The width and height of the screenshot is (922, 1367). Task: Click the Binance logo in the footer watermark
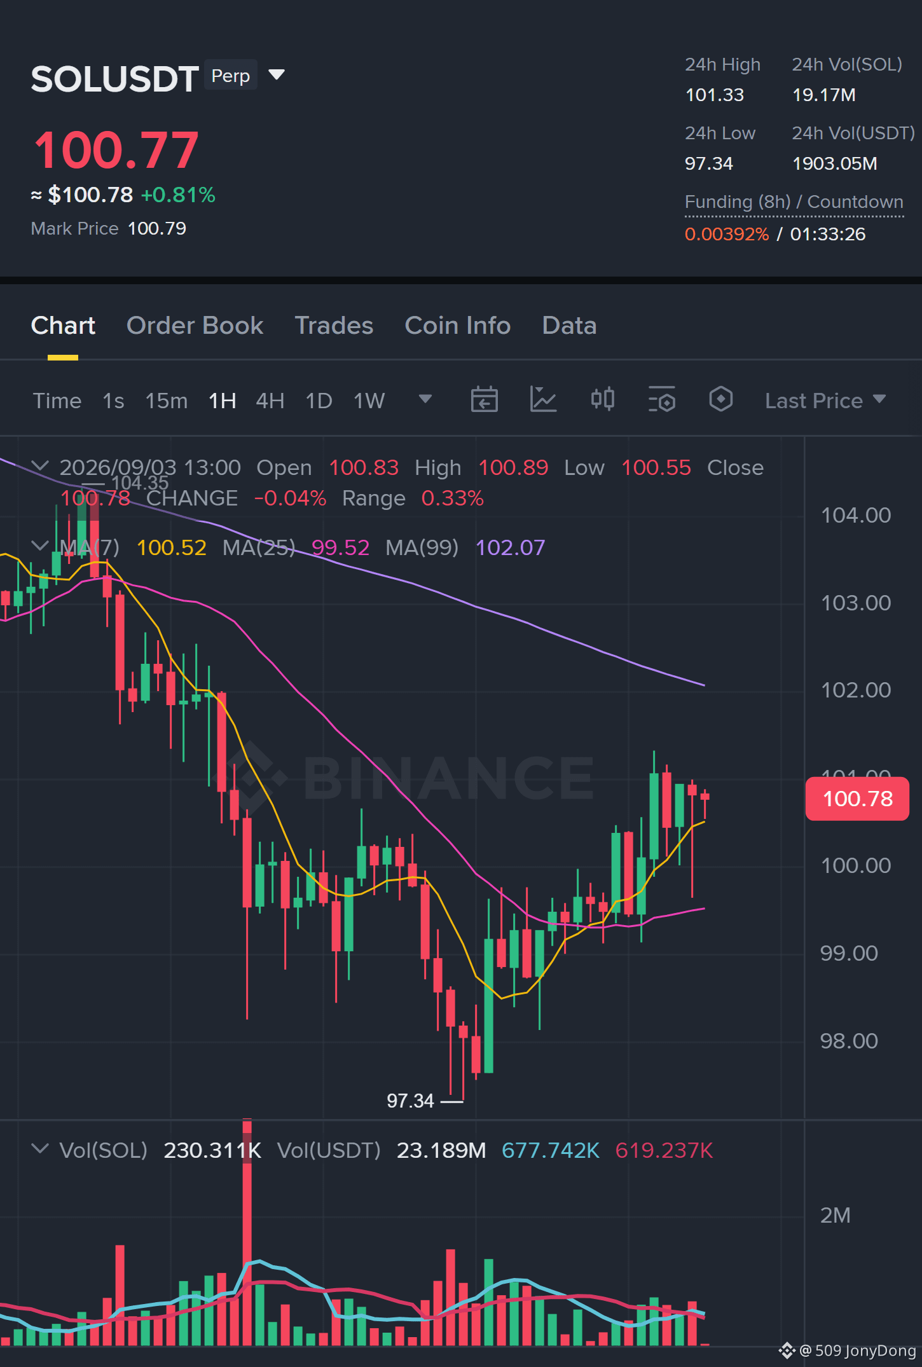pyautogui.click(x=787, y=1350)
